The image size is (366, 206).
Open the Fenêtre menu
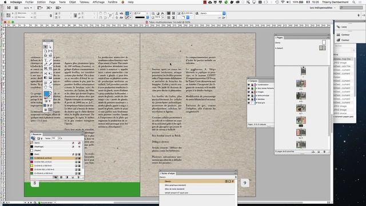(x=113, y=2)
